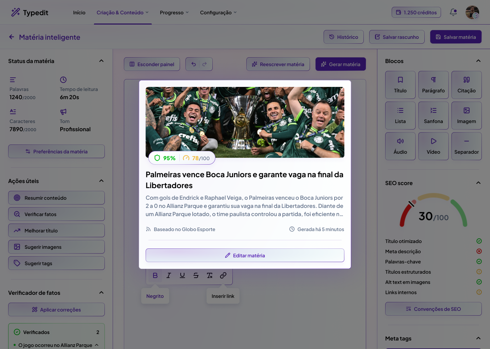Viewport: 490px width, 349px height.
Task: Click Sugerir imagens action
Action: pyautogui.click(x=56, y=247)
